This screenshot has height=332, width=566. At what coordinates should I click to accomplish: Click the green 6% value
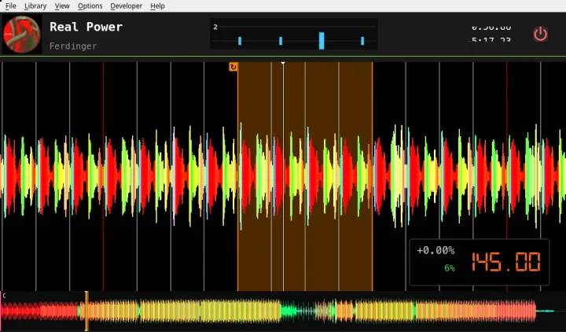(x=450, y=268)
